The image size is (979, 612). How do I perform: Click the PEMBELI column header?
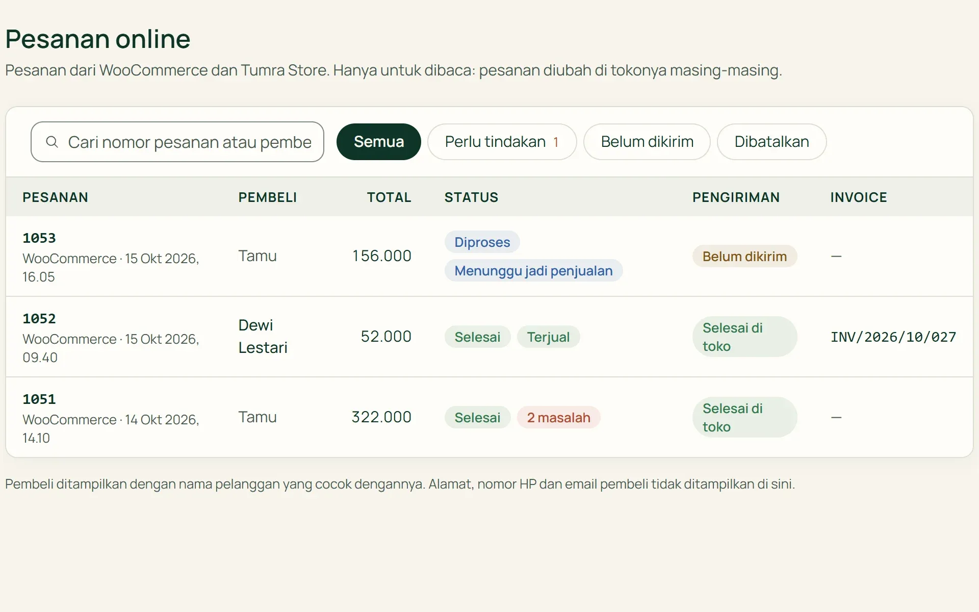point(268,197)
